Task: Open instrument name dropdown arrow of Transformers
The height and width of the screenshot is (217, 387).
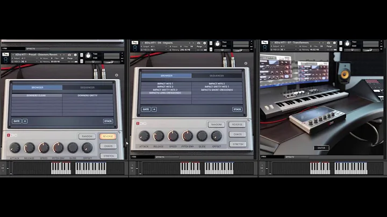Action: [x=272, y=42]
